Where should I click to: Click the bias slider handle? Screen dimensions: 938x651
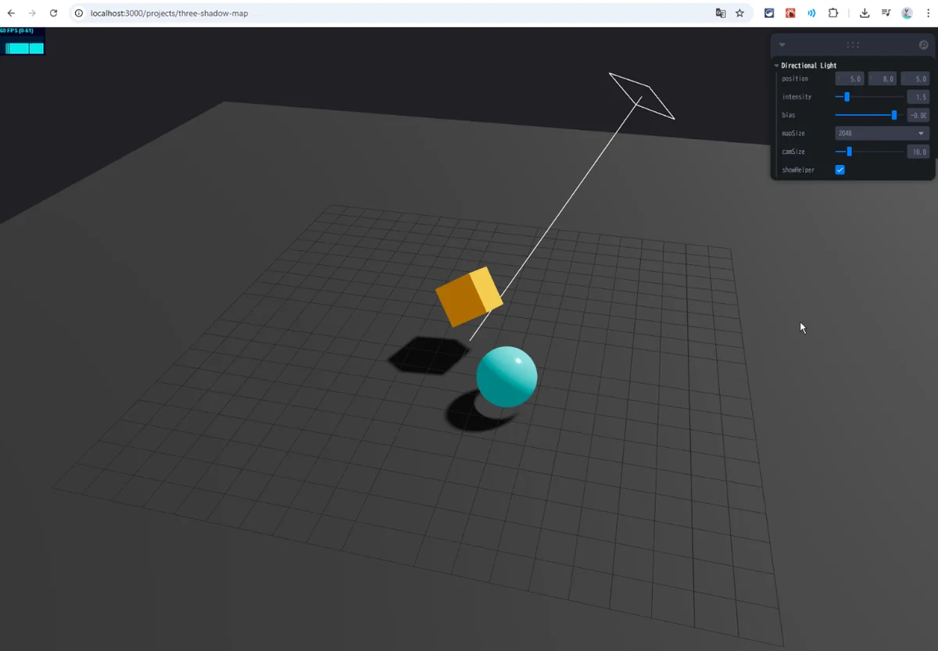[894, 115]
